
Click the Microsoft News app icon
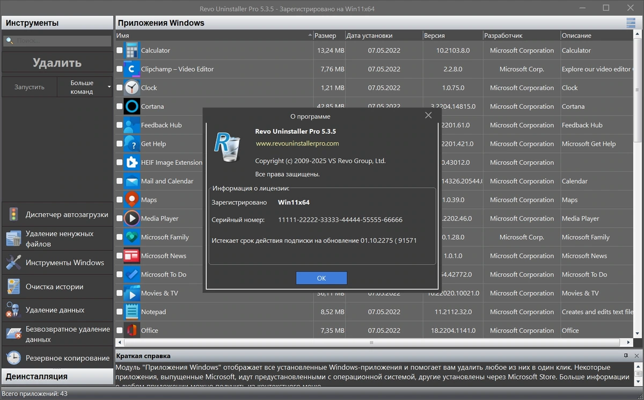[x=131, y=256]
